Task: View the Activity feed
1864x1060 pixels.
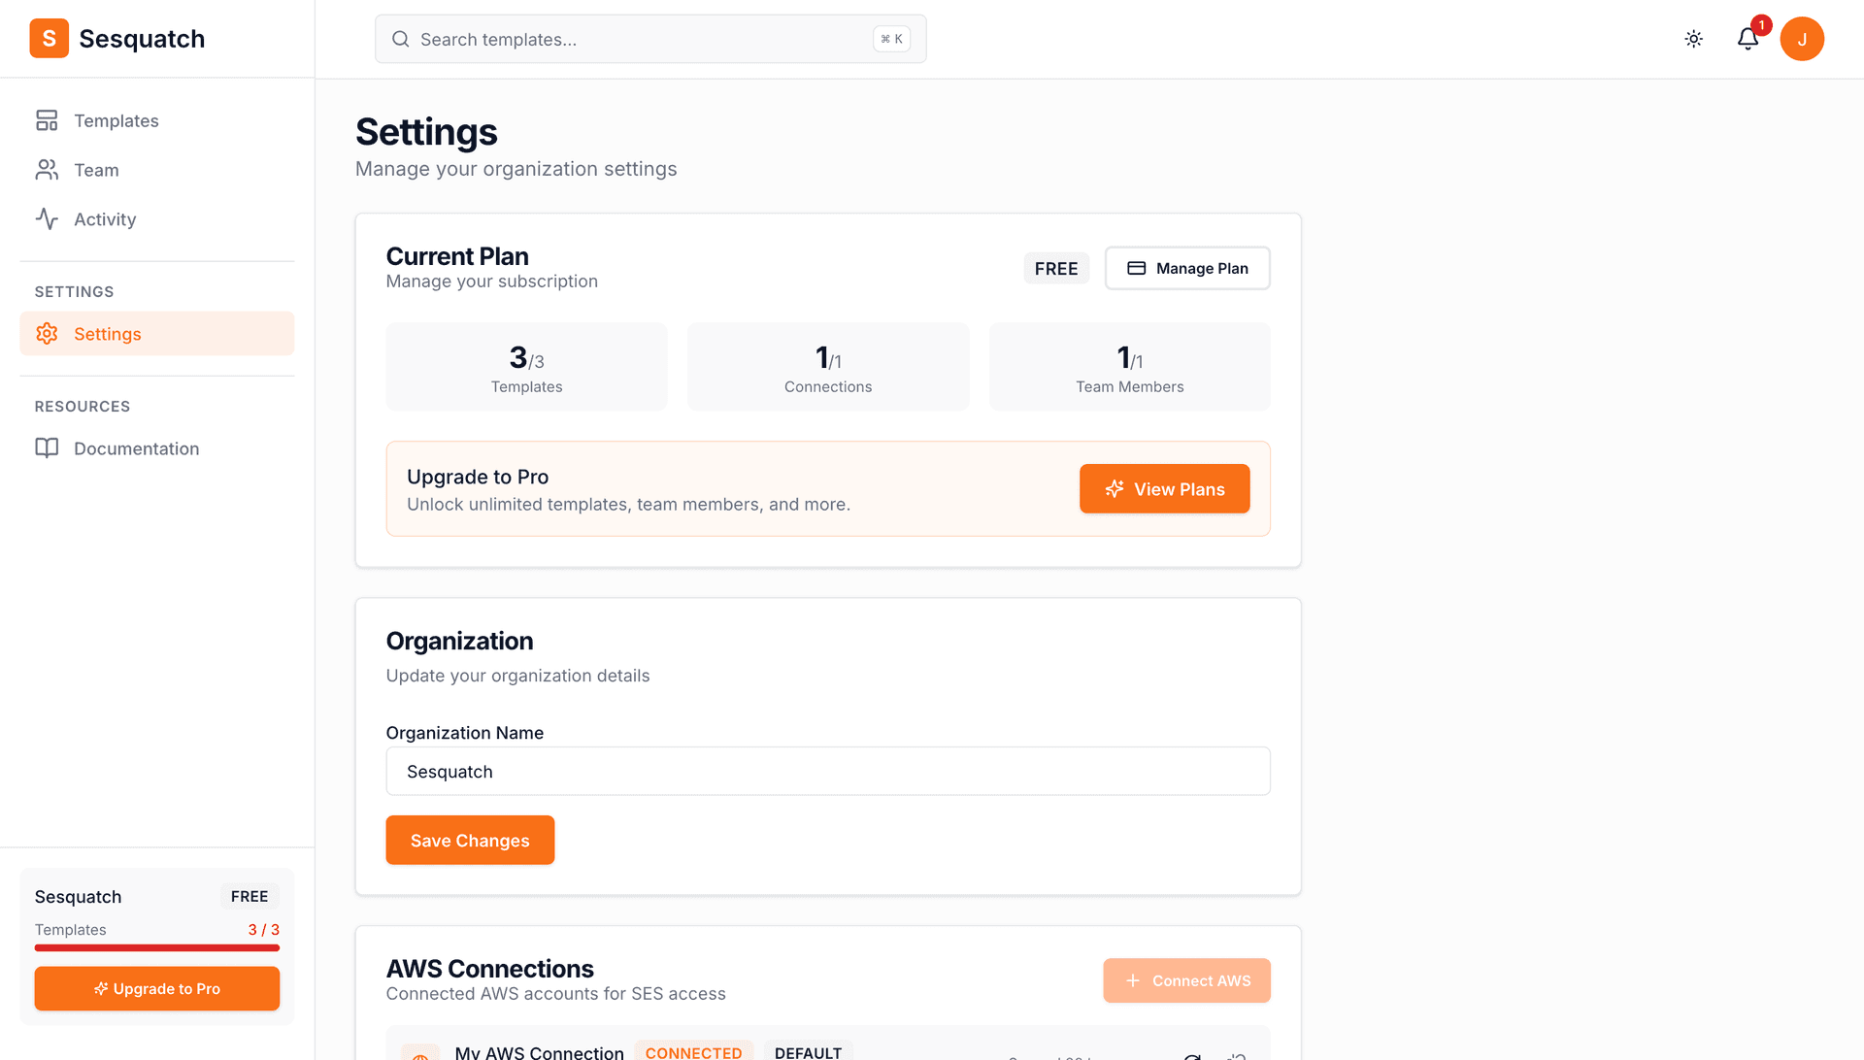Action: (104, 218)
